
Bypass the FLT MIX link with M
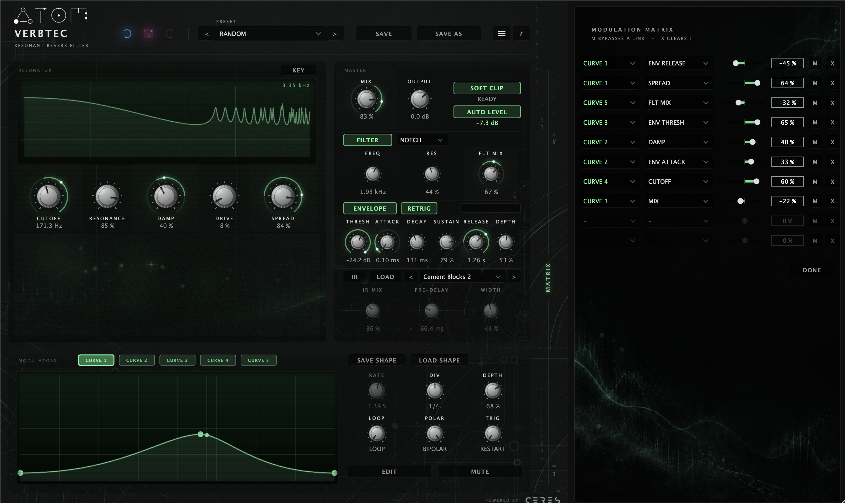[815, 103]
